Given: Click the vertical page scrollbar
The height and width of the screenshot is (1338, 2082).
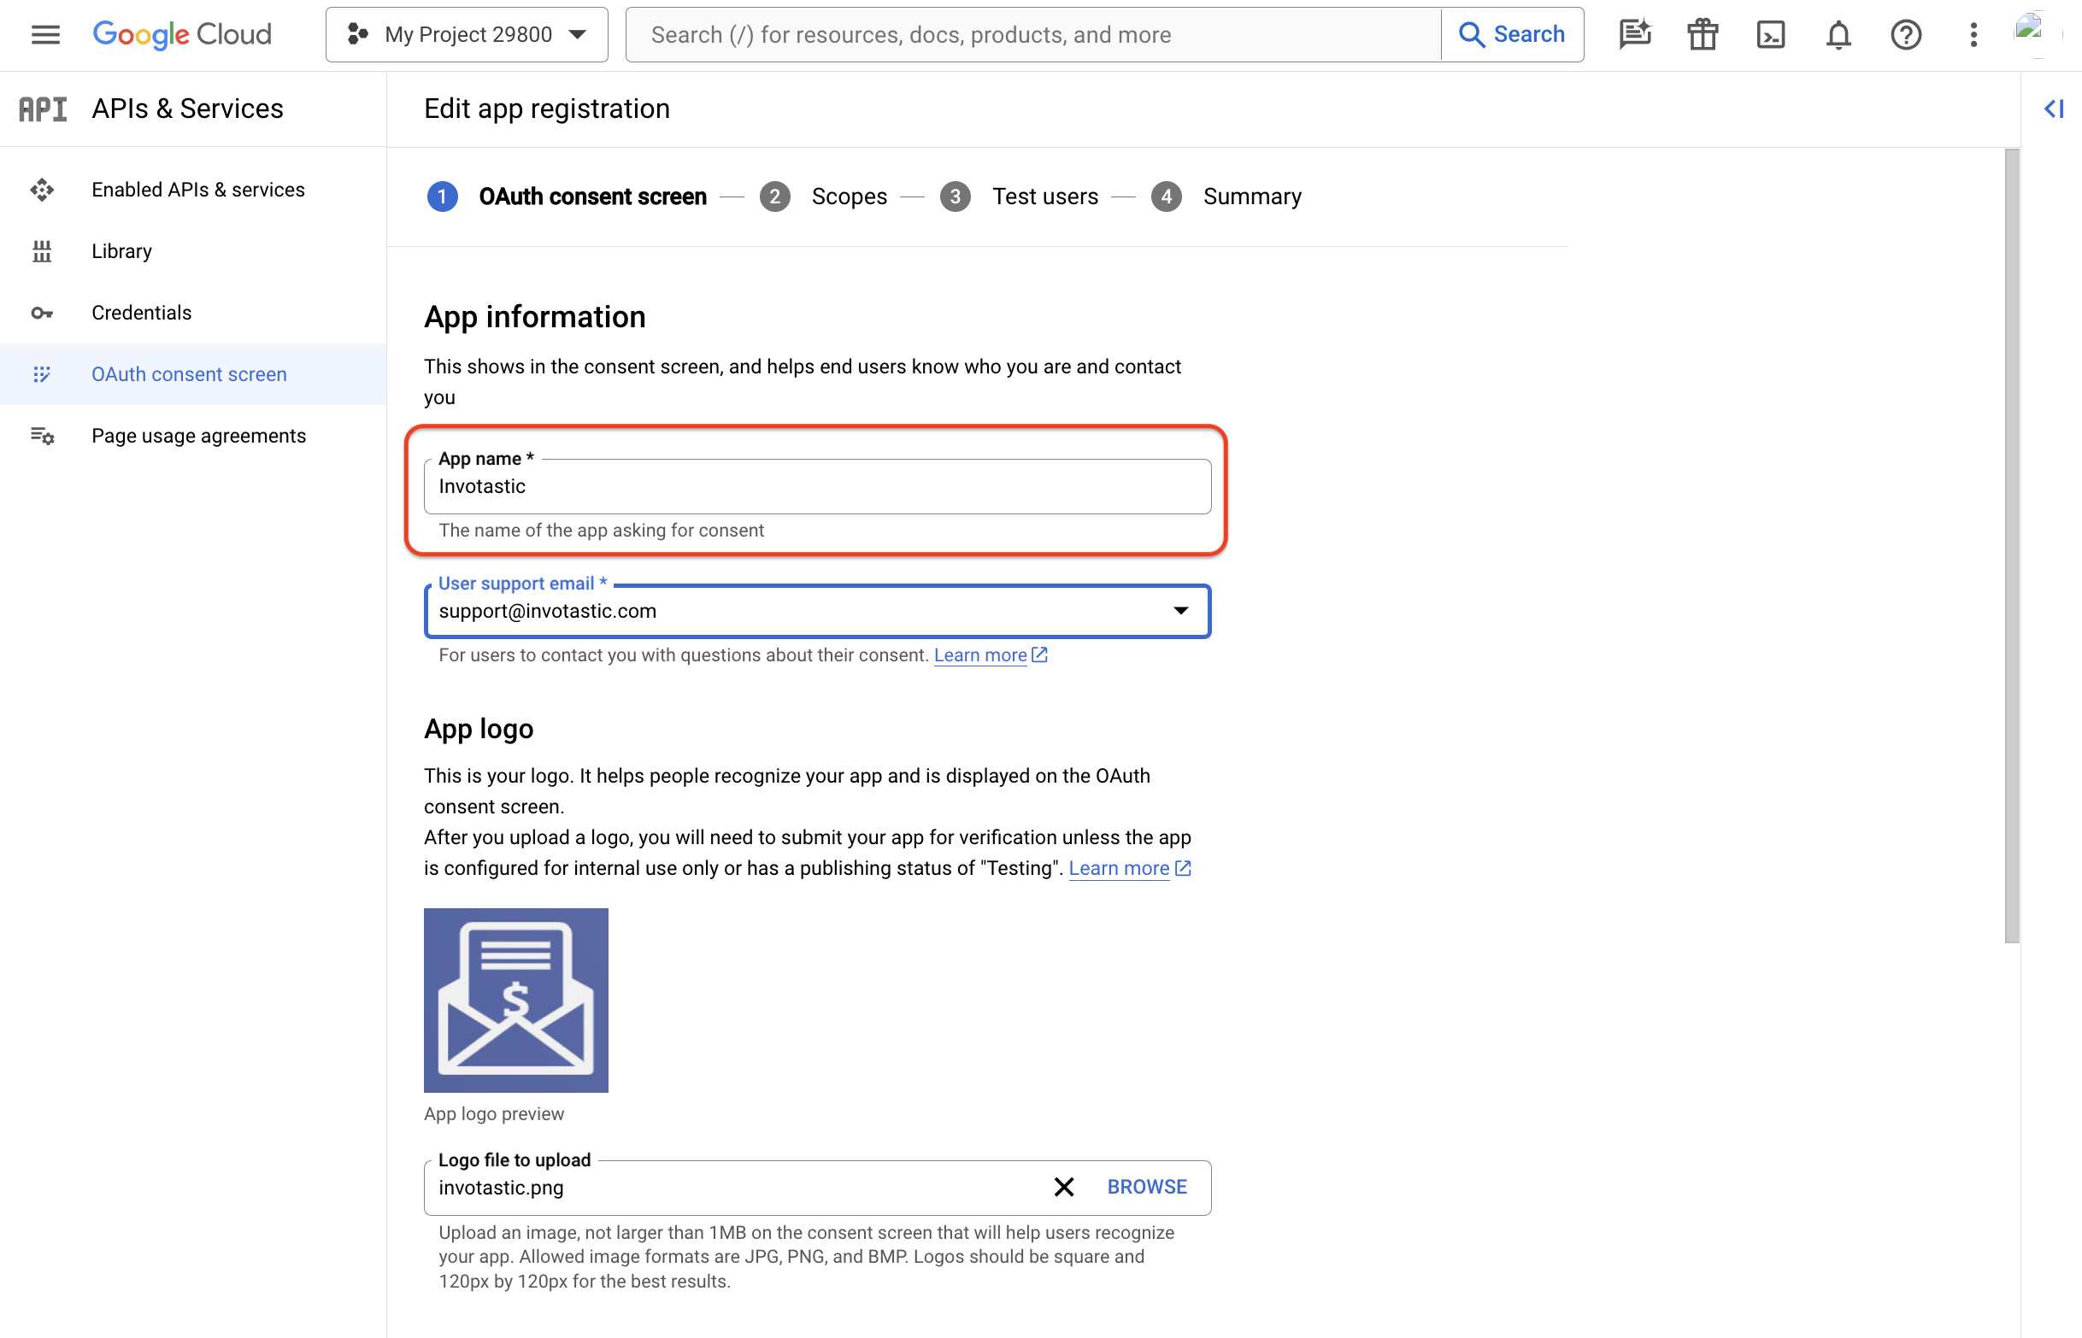Looking at the screenshot, I should 2011,546.
